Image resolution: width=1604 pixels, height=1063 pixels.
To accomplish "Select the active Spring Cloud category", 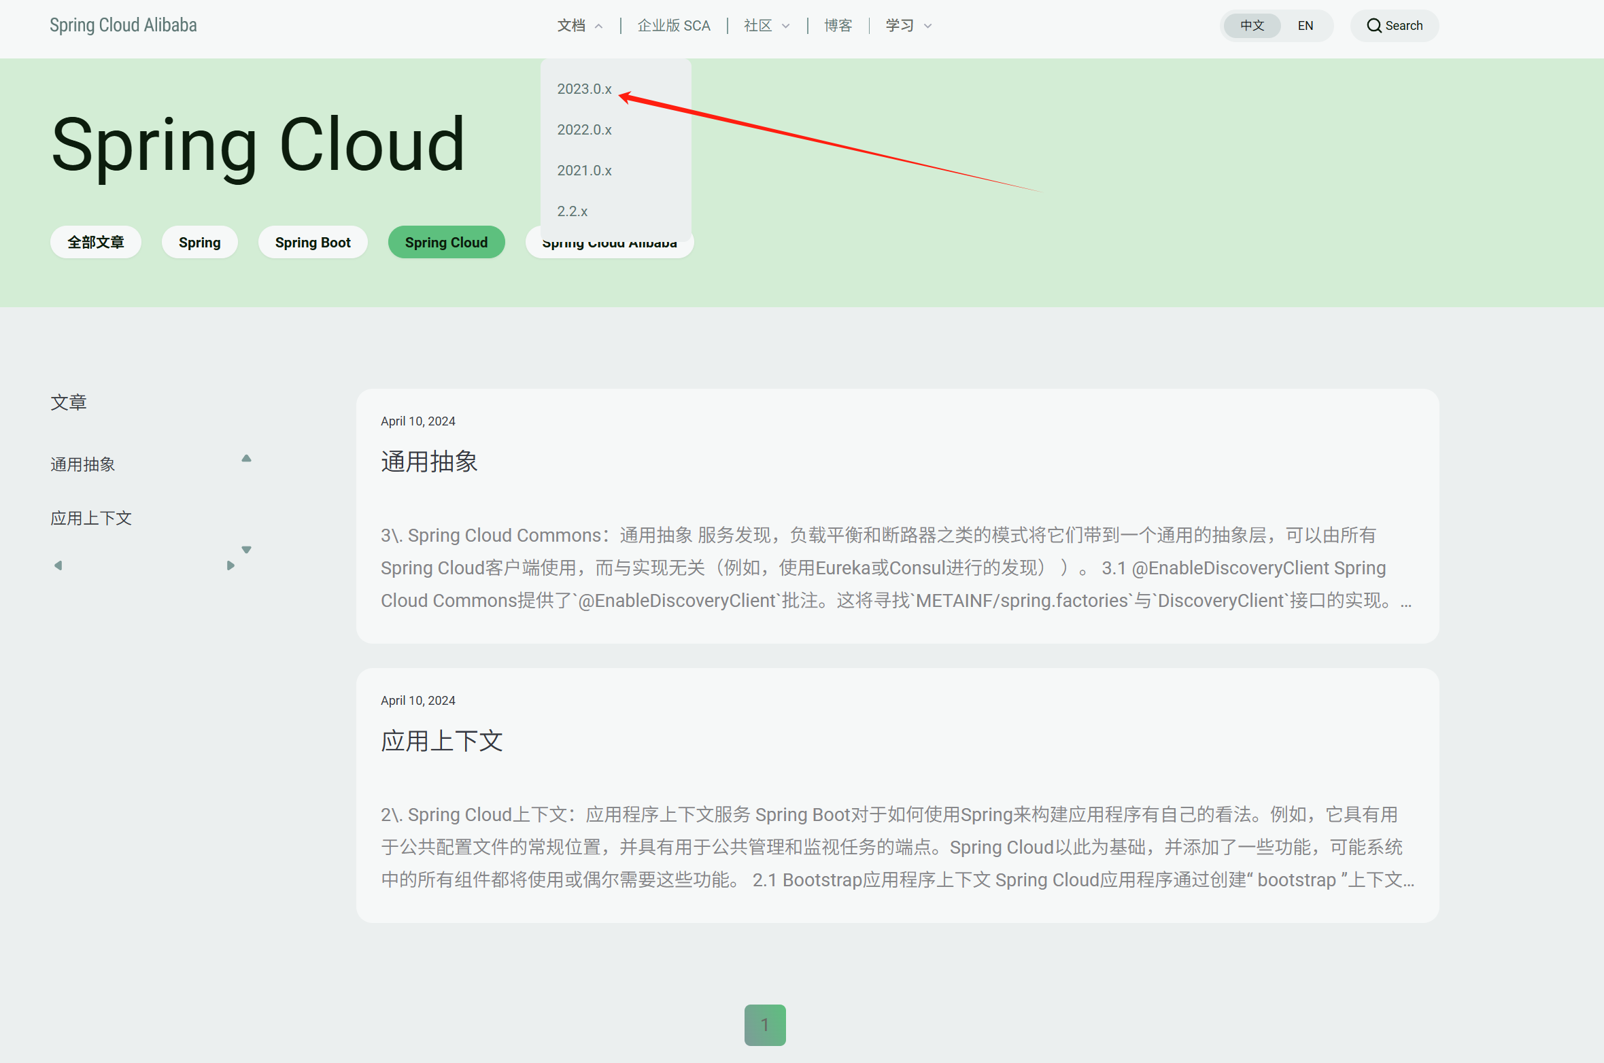I will tap(447, 242).
